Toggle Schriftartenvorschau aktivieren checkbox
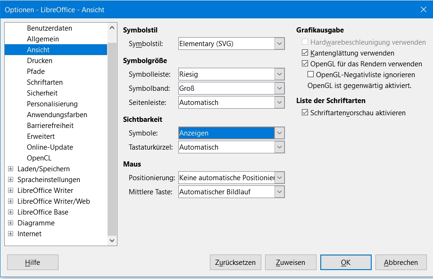Viewport: 433px width, 279px height. (305, 112)
